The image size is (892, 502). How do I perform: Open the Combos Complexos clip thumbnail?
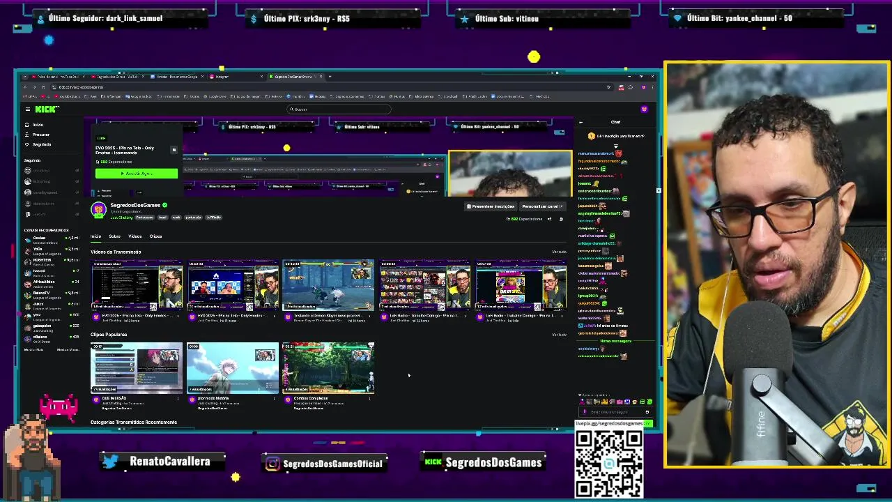coord(328,368)
